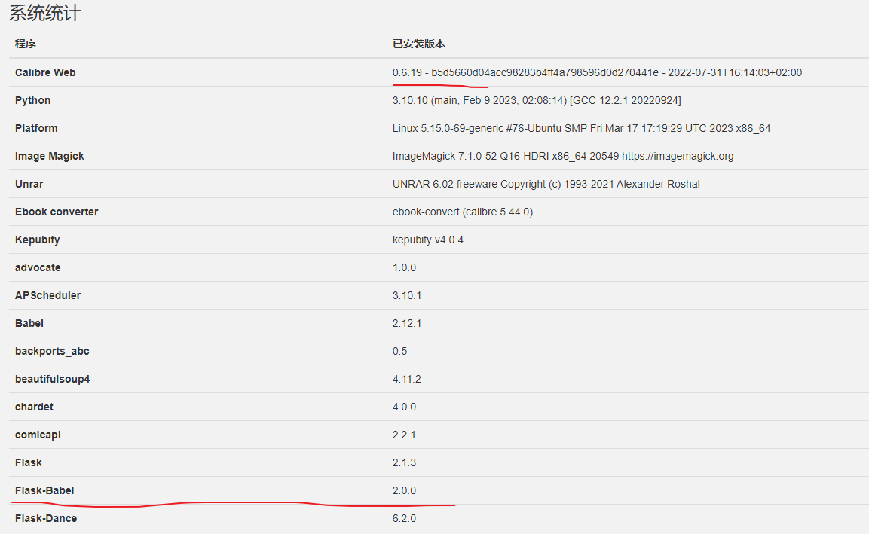Click the APScheduler row label

[x=47, y=295]
